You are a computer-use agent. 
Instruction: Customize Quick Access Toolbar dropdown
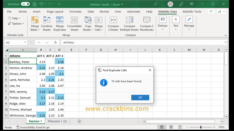coord(59,4)
